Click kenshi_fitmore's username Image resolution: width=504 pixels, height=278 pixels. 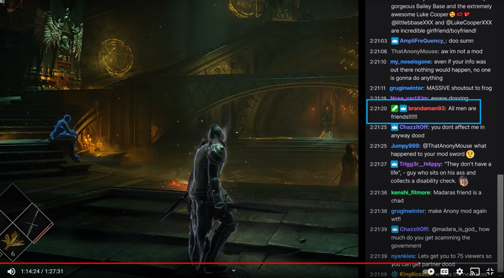click(x=411, y=193)
